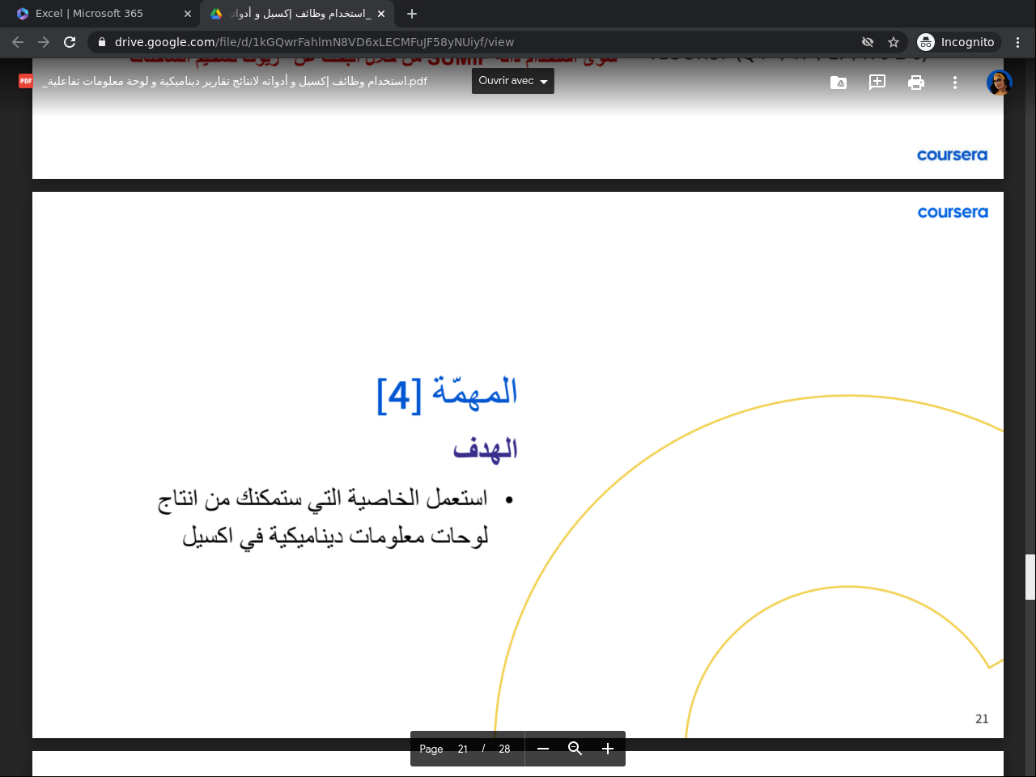
Task: Print the PDF document
Action: click(916, 83)
